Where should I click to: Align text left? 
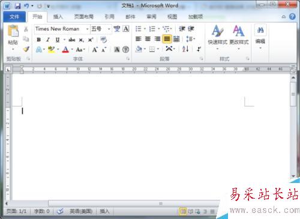pos(139,39)
